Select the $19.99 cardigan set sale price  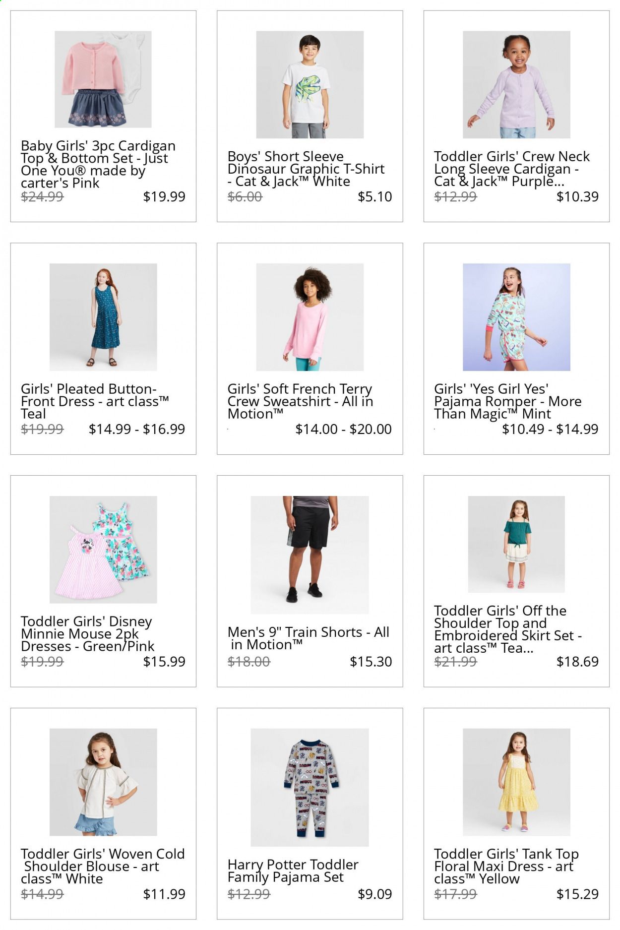pyautogui.click(x=164, y=196)
